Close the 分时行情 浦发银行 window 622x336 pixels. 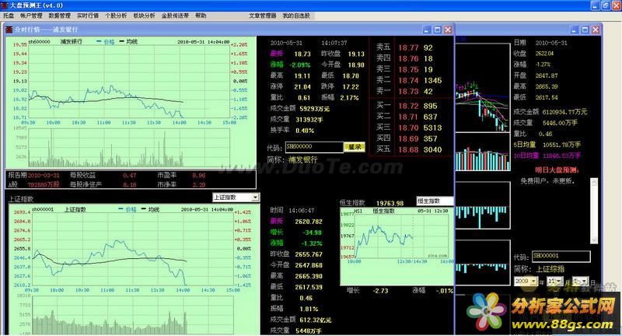coord(449,30)
